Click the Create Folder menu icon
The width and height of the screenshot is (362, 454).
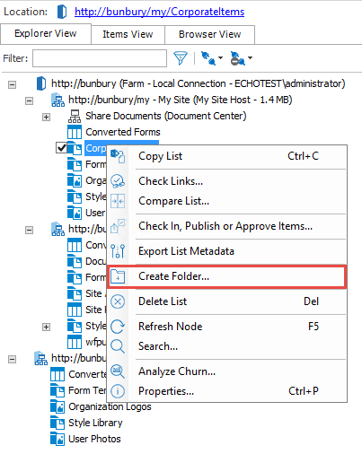[118, 276]
